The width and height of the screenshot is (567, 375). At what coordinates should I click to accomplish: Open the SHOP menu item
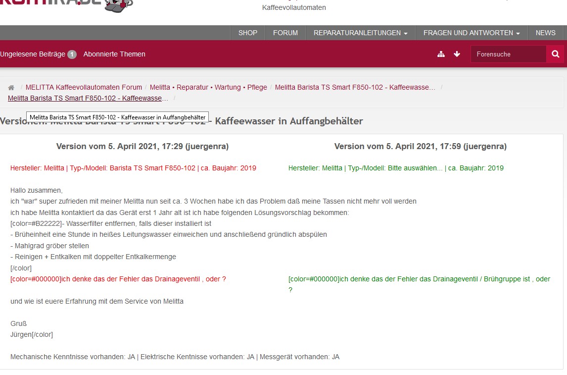(x=248, y=33)
